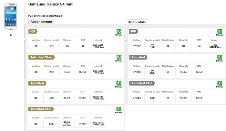Viewport: 226px width, 131px height.
Task: Click the 56€ Canone mensile cell
Action: (51, 124)
